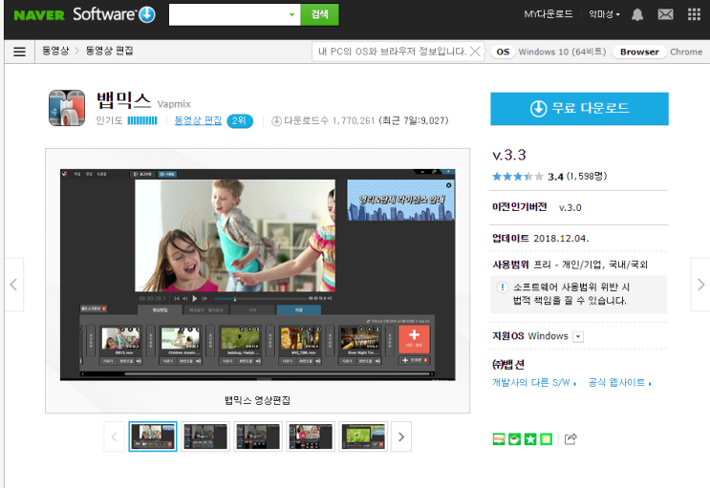Select the second screenshot thumbnail
The image size is (710, 488).
[205, 436]
